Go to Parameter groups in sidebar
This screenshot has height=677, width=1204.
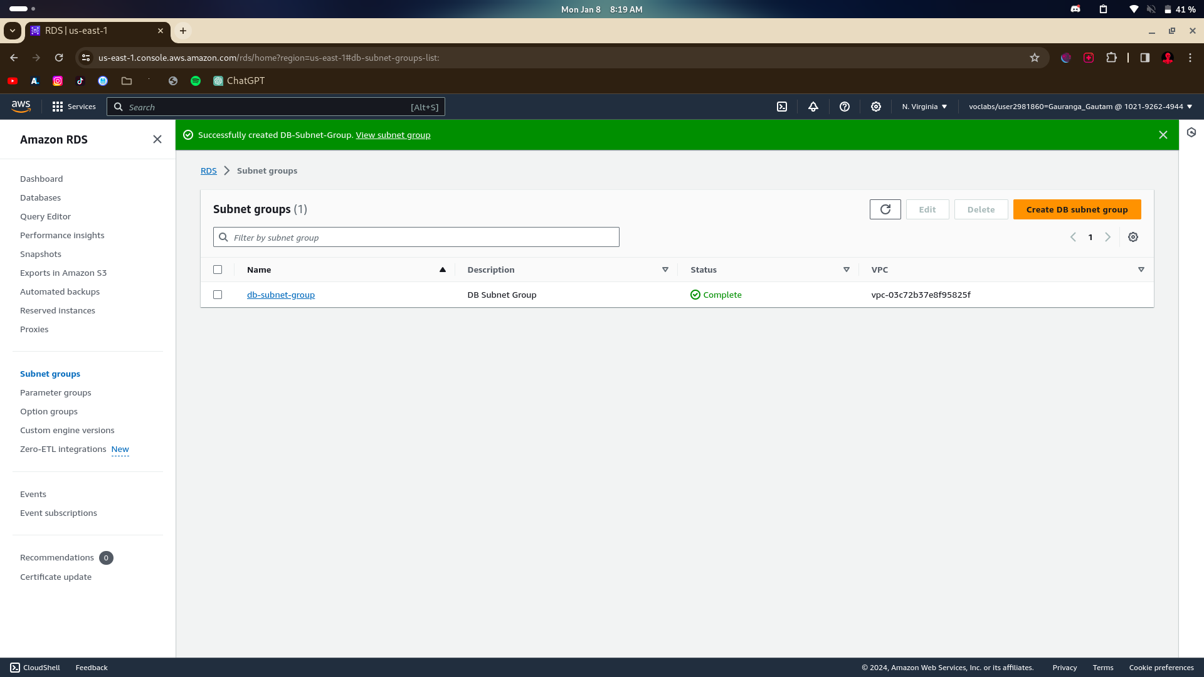click(55, 392)
